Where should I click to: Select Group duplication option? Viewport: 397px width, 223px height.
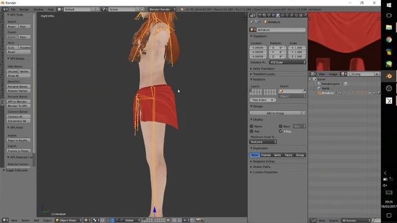point(300,155)
